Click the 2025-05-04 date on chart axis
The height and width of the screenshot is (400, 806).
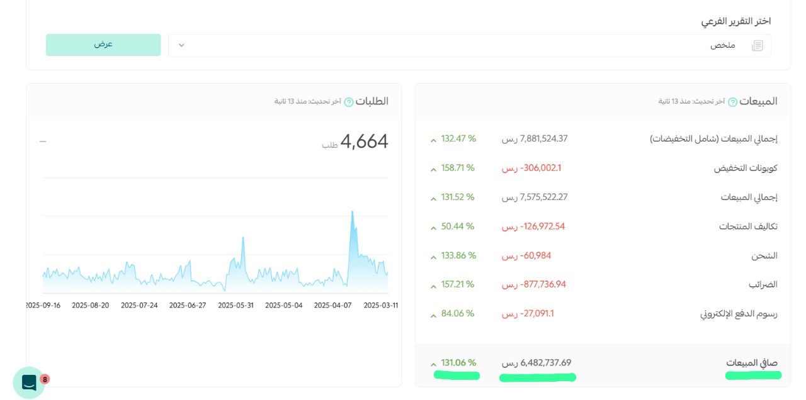coord(283,305)
